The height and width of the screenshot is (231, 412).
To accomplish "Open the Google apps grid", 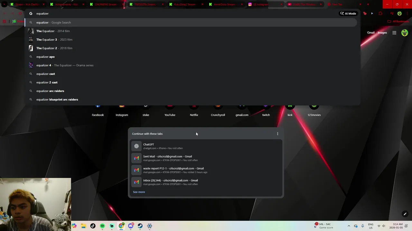I will 394,33.
